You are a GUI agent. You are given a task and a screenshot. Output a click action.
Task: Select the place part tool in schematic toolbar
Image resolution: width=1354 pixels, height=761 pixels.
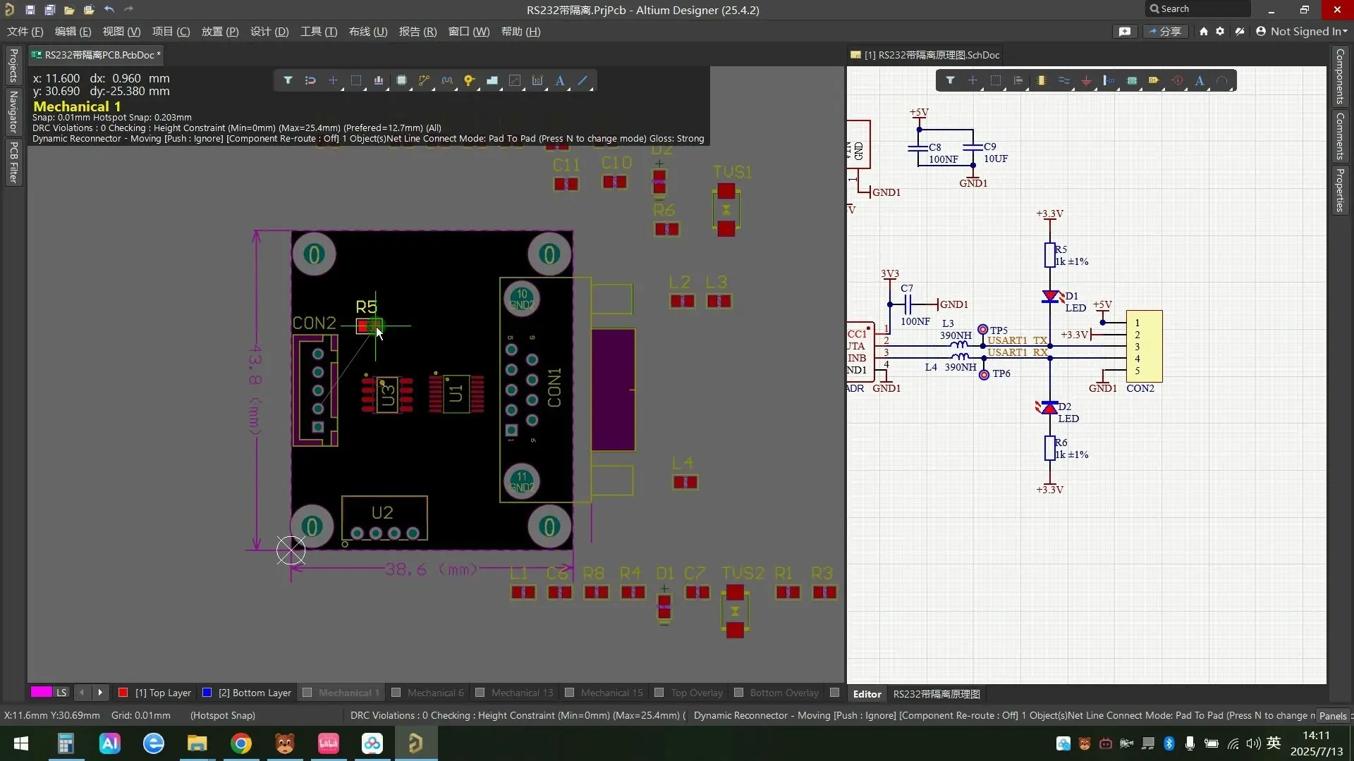tap(1042, 80)
